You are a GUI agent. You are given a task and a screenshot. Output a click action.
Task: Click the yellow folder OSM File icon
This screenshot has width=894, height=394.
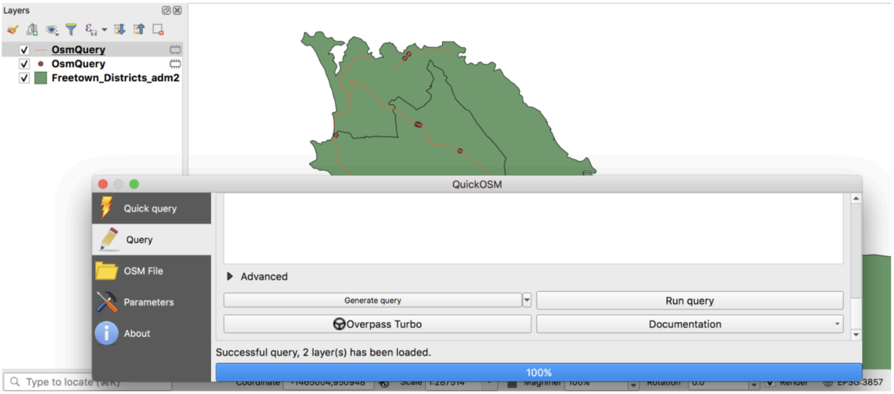[x=106, y=271]
